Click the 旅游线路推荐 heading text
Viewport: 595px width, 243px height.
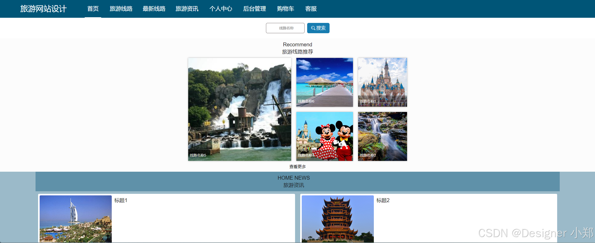[x=298, y=52]
